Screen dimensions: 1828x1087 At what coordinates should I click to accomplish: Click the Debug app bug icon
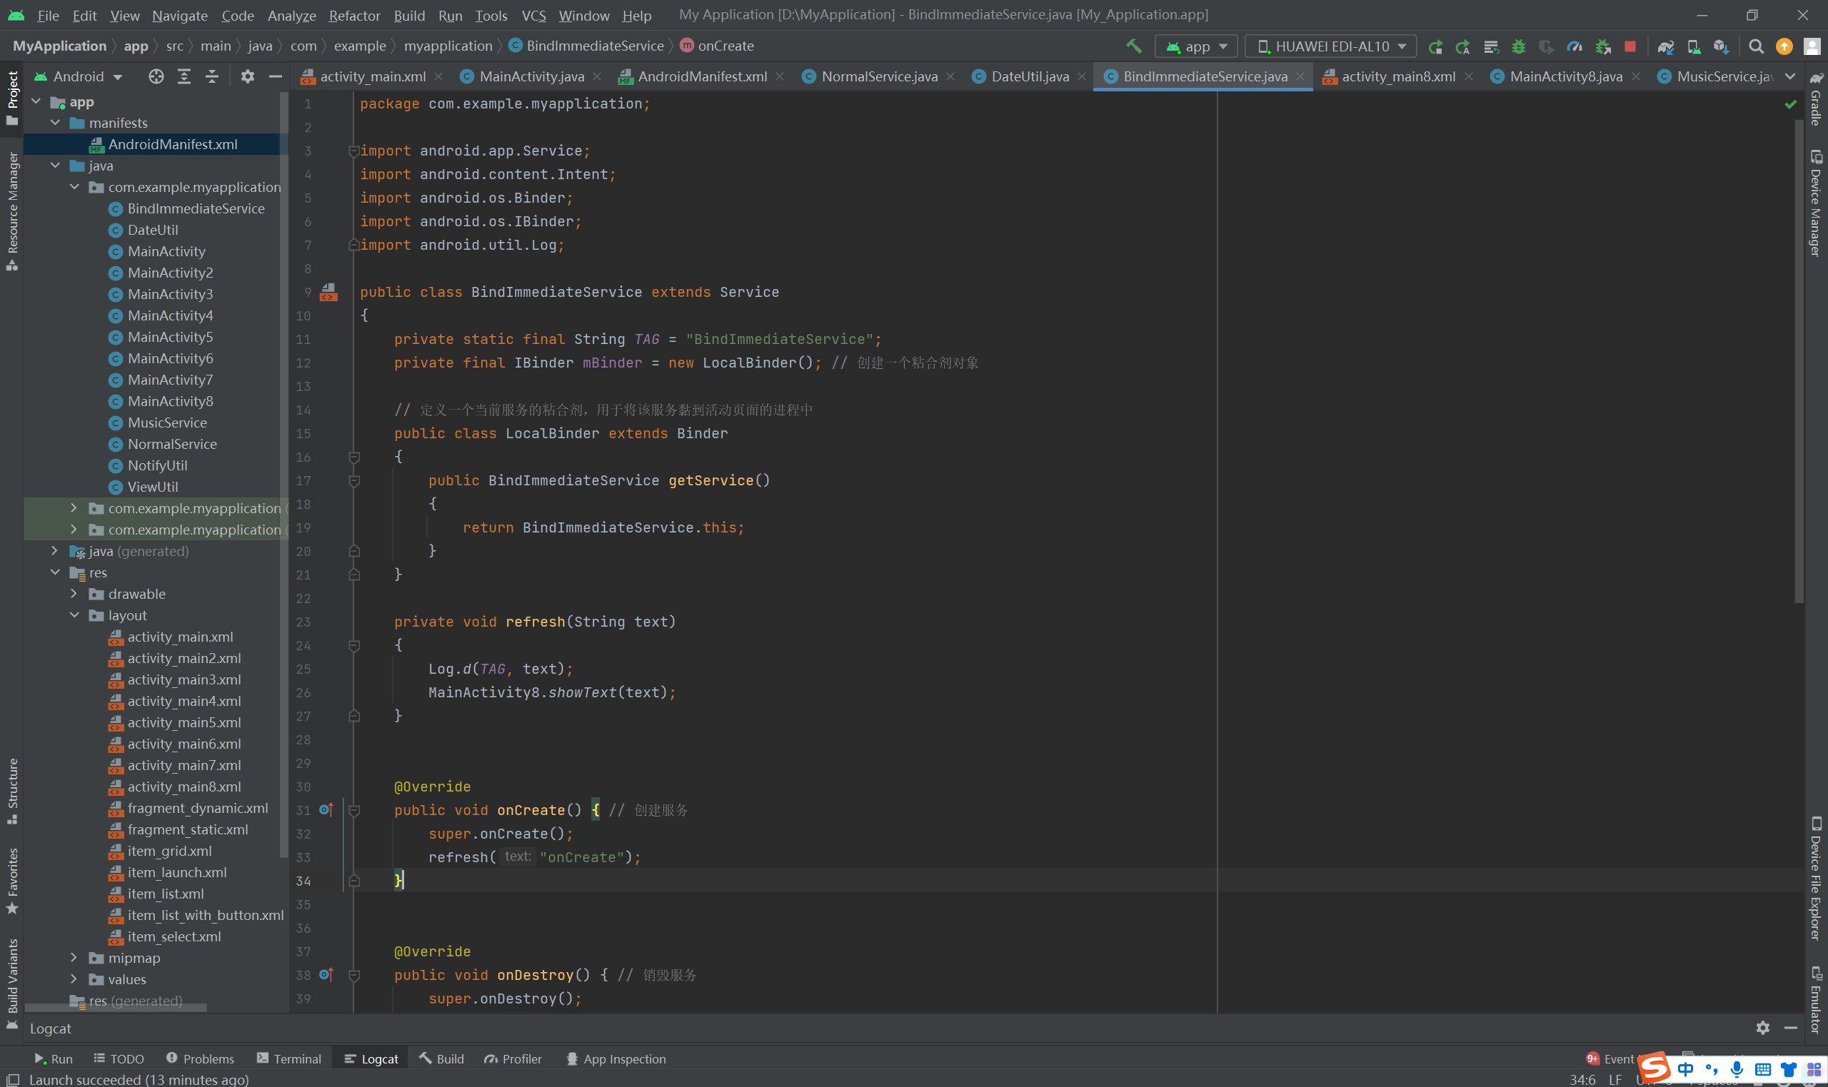coord(1518,46)
